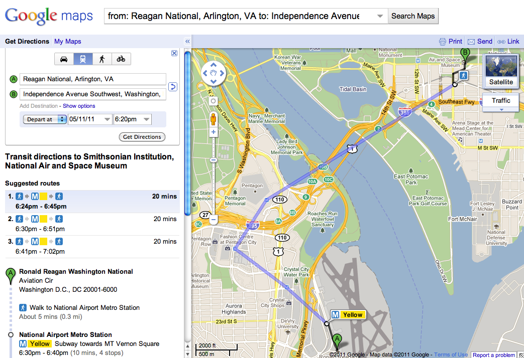Toggle the Satellite map view
Viewport: 524px width, 358px height.
coord(501,71)
